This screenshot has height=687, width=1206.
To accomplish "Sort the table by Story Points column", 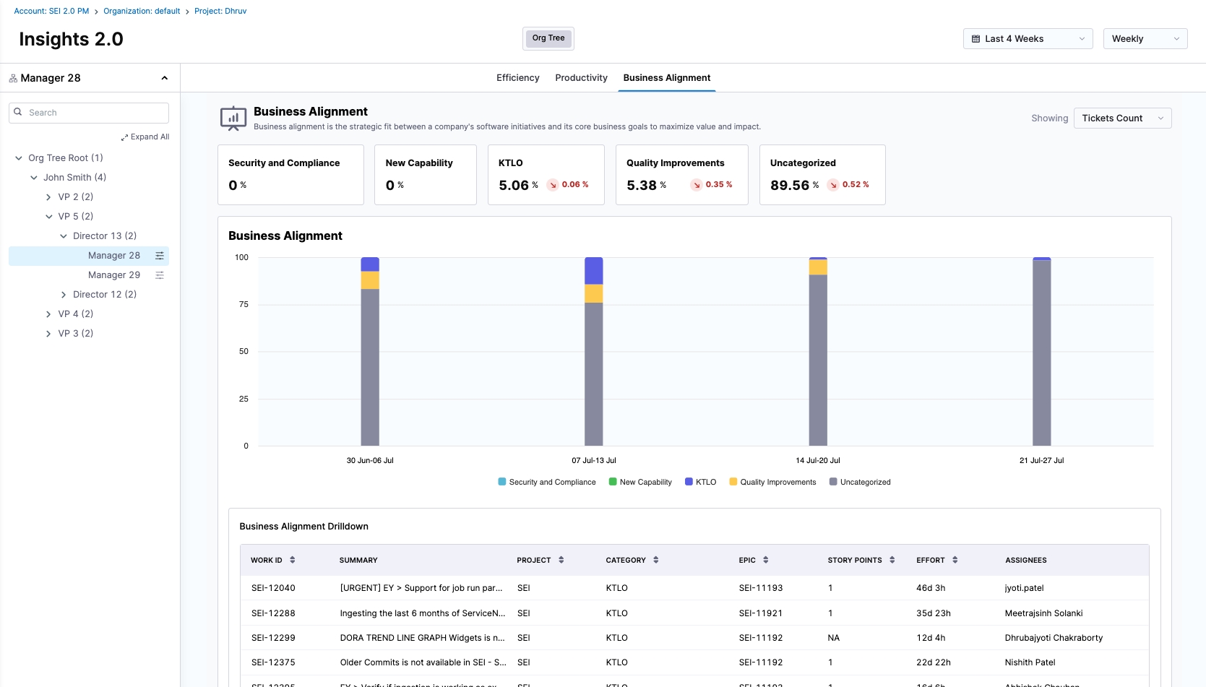I will coord(892,560).
